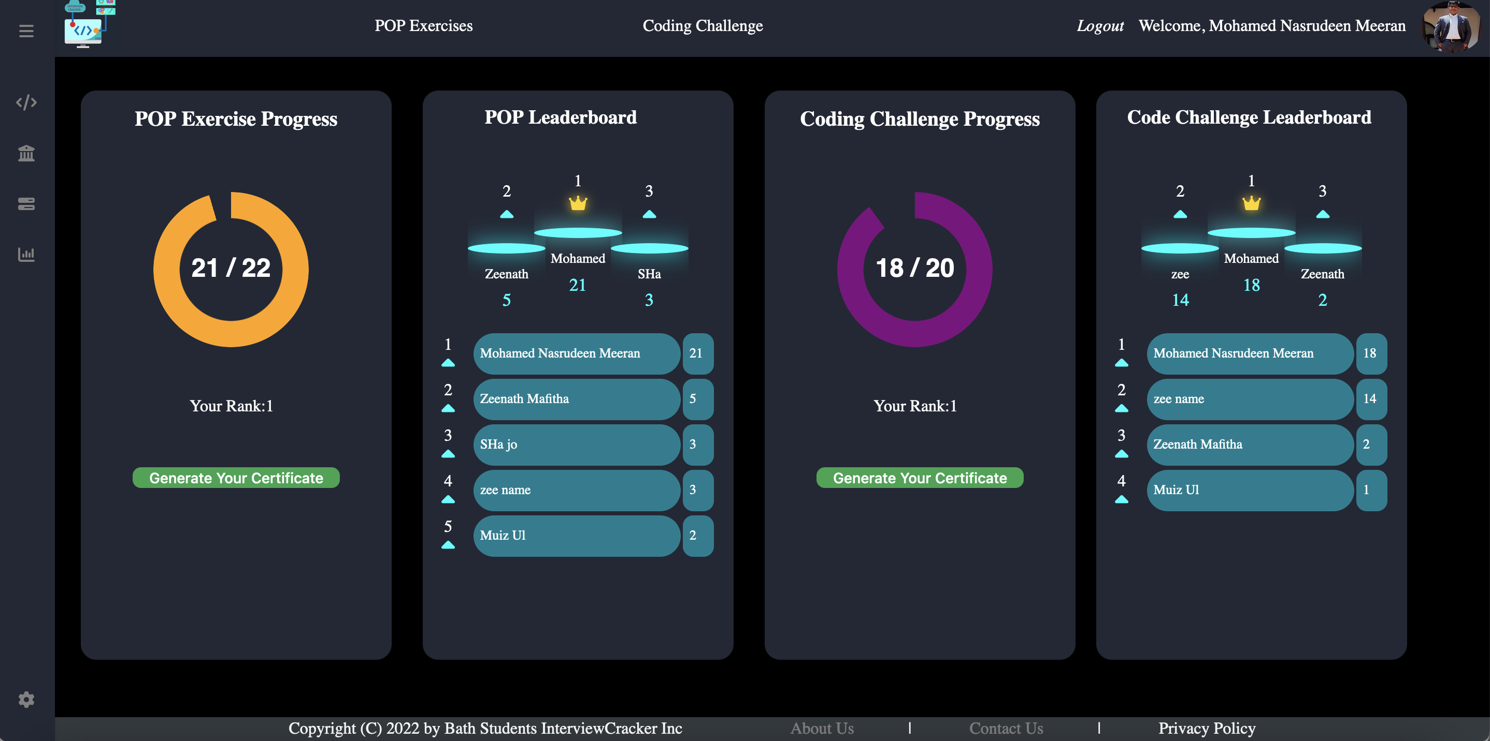Open the bar chart sidebar icon

(x=26, y=254)
